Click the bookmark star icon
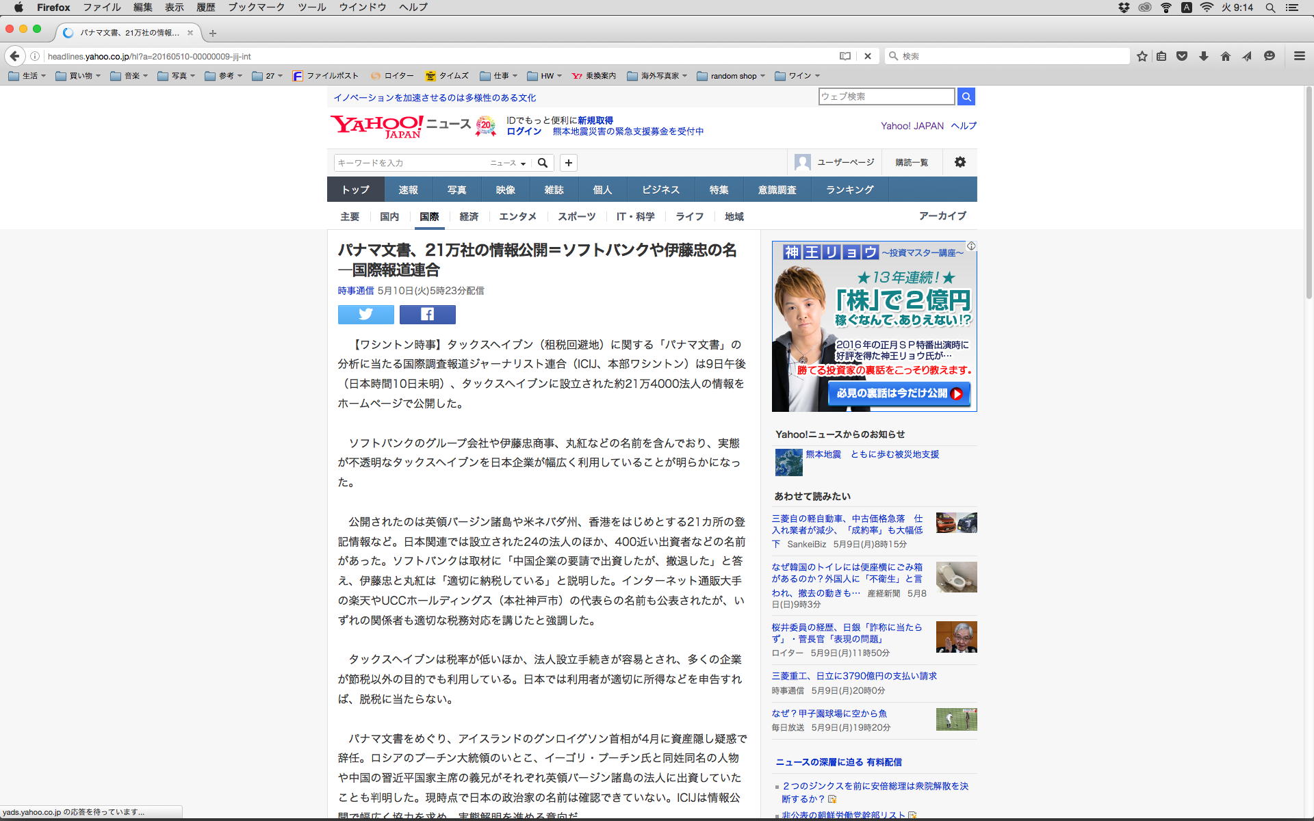The image size is (1314, 821). (1142, 56)
